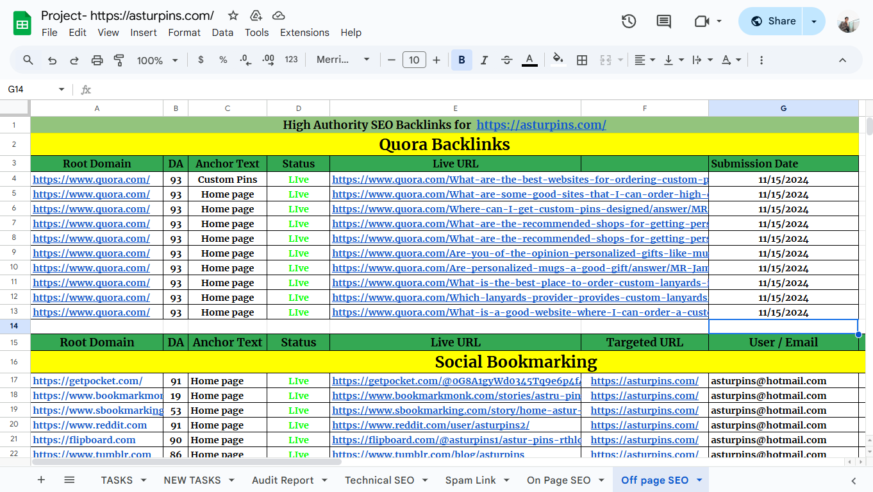Viewport: 873px width, 492px height.
Task: Open the print dialog
Action: tap(97, 60)
